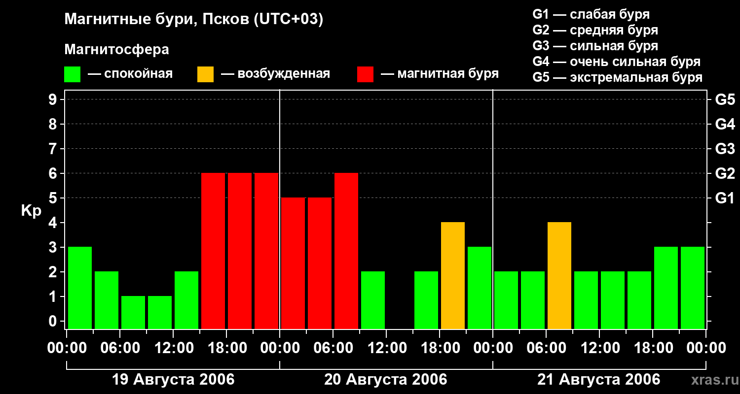Click the 'Магнитосфера' heading
Image resolution: width=740 pixels, height=394 pixels.
pos(117,50)
